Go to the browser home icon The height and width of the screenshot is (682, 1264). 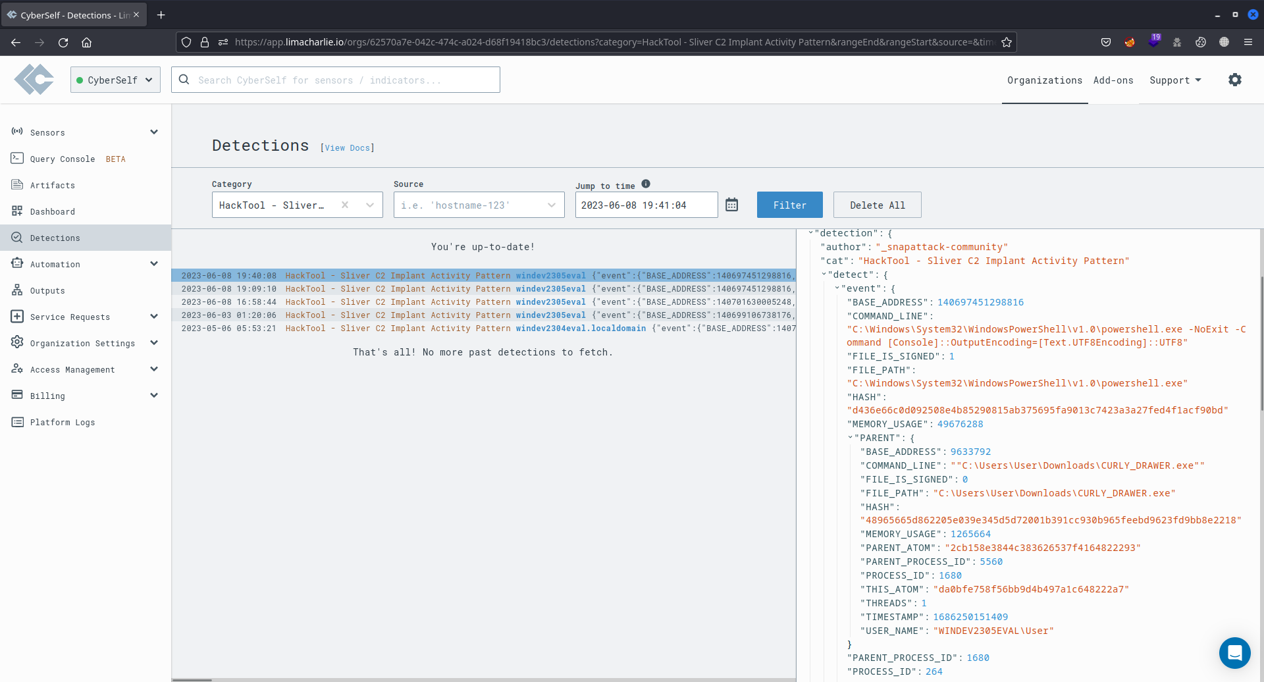(x=86, y=42)
